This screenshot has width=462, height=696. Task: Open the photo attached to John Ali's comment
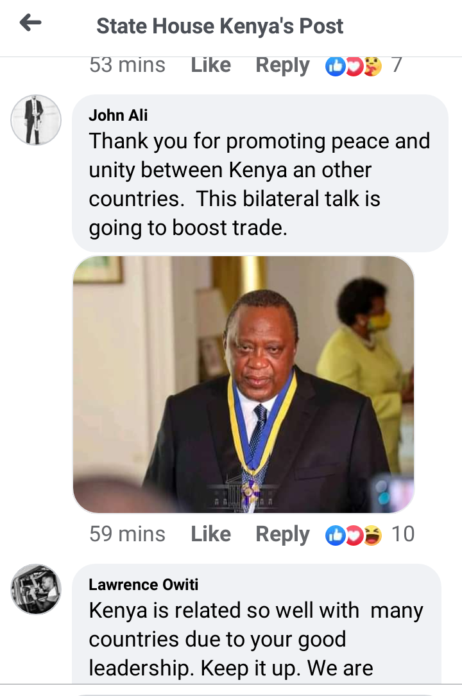(x=244, y=385)
